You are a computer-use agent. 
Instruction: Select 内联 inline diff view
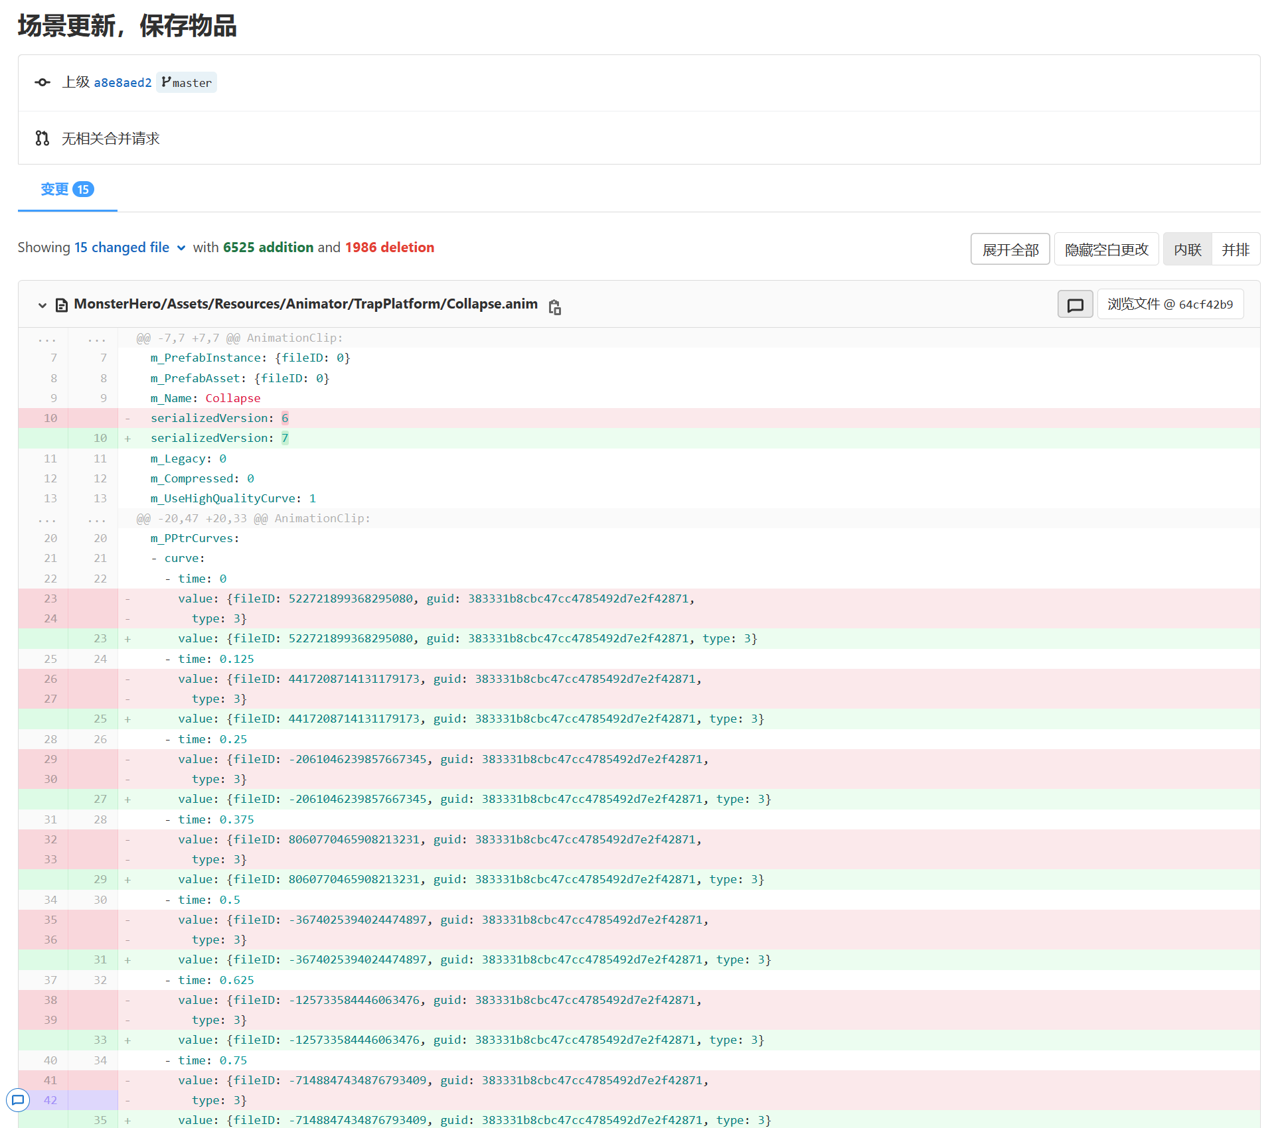pyautogui.click(x=1187, y=249)
